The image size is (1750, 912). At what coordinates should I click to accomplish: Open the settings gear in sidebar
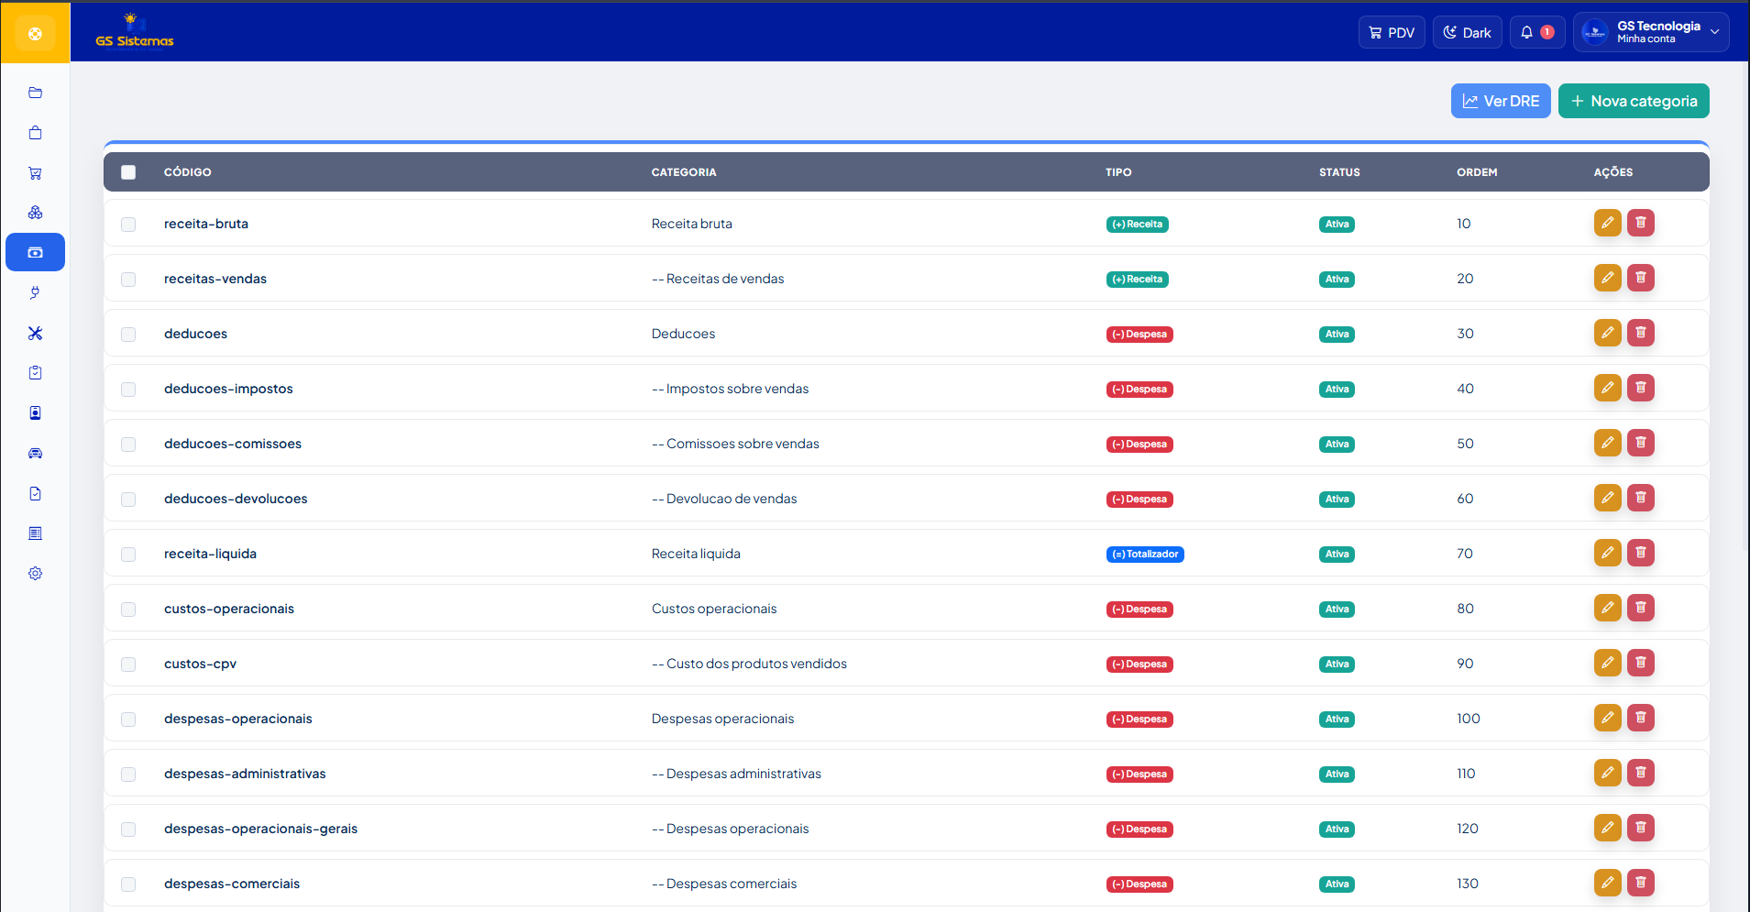pos(35,574)
